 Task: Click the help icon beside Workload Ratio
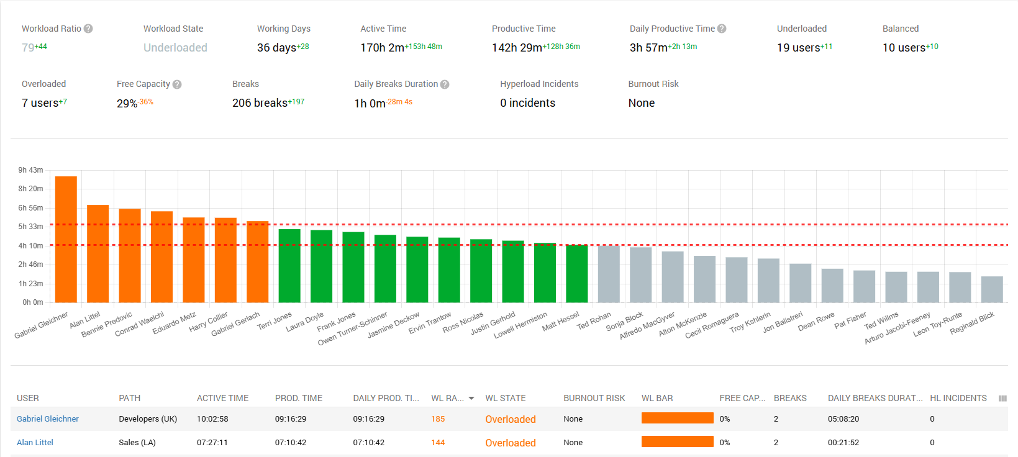pos(88,29)
